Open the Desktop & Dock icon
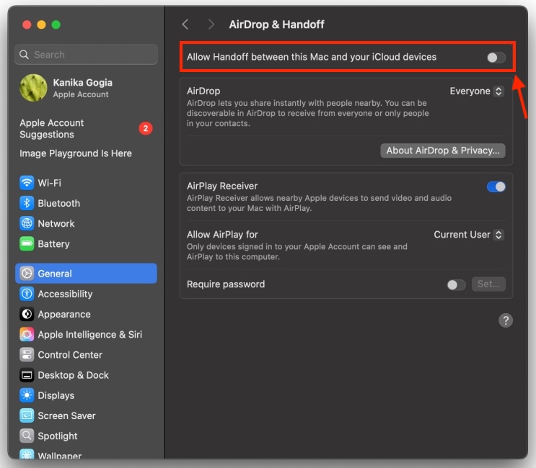The width and height of the screenshot is (536, 468). pos(27,375)
